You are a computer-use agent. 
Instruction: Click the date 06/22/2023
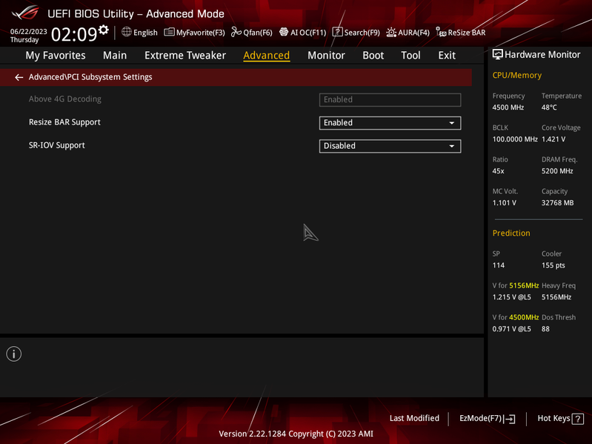coord(29,32)
